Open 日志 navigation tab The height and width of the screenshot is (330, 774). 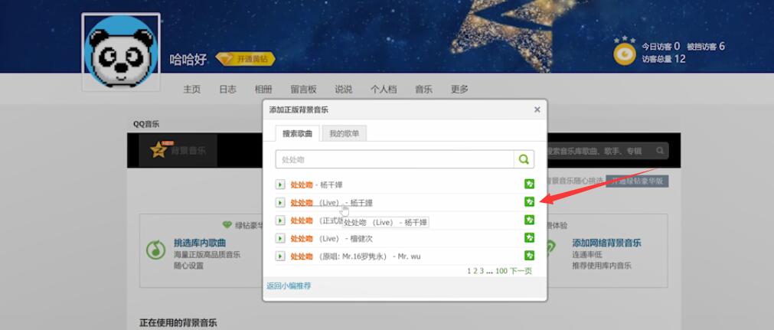click(x=227, y=90)
